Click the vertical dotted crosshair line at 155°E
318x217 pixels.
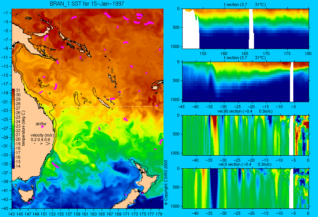pos(61,109)
